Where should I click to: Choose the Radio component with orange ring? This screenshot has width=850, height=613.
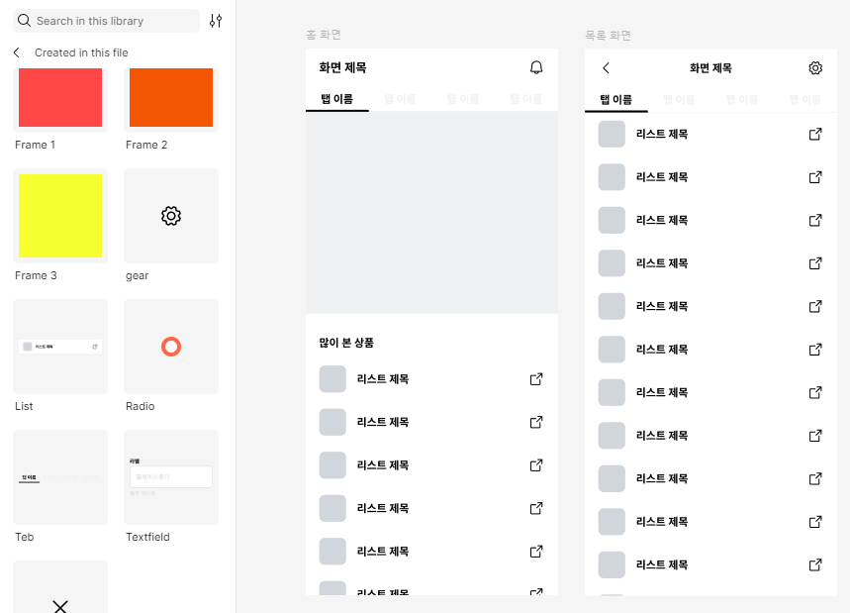(x=171, y=347)
